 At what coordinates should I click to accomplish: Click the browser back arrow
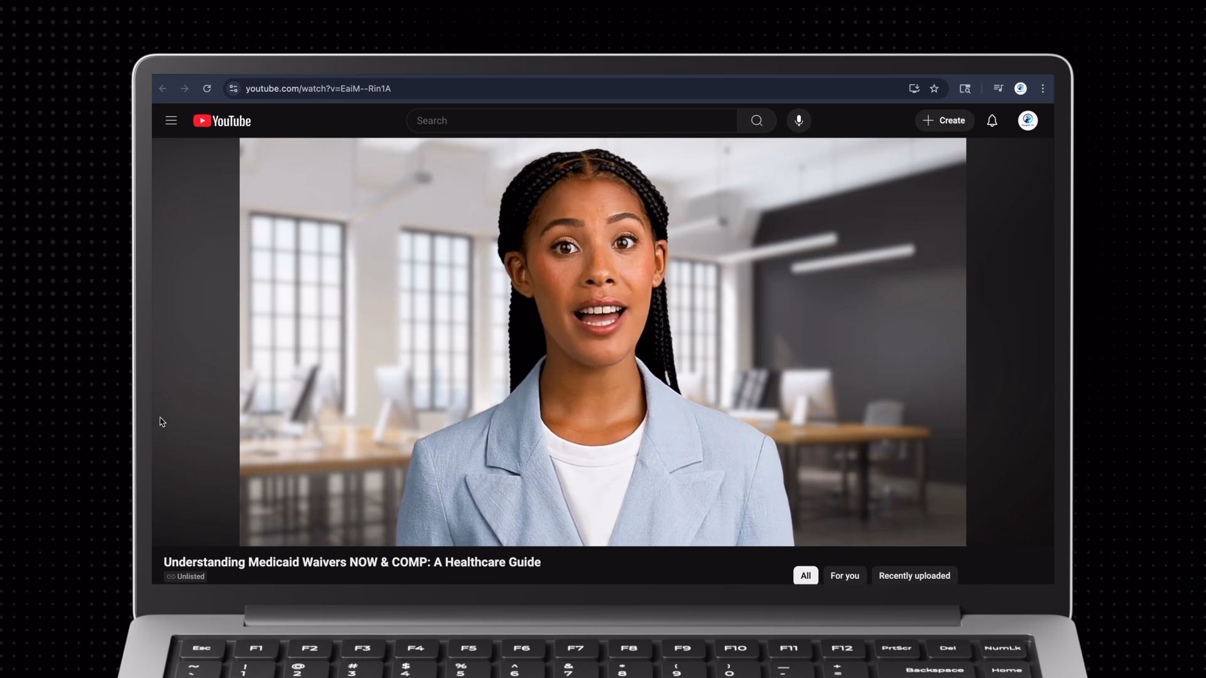[163, 89]
